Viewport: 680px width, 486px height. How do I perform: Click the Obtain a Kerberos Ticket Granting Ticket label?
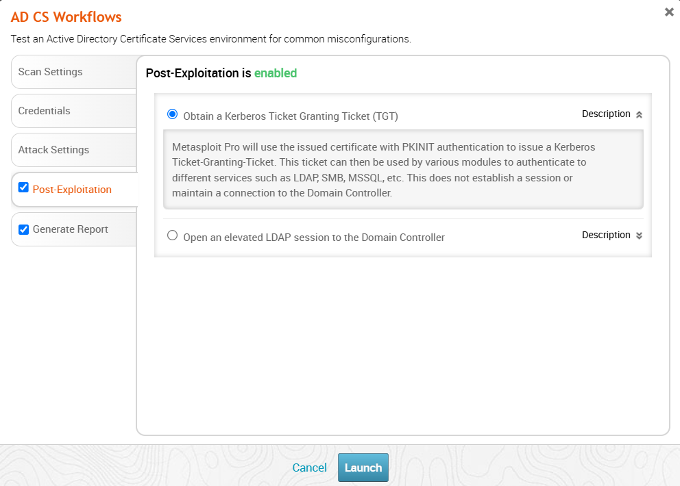point(291,116)
